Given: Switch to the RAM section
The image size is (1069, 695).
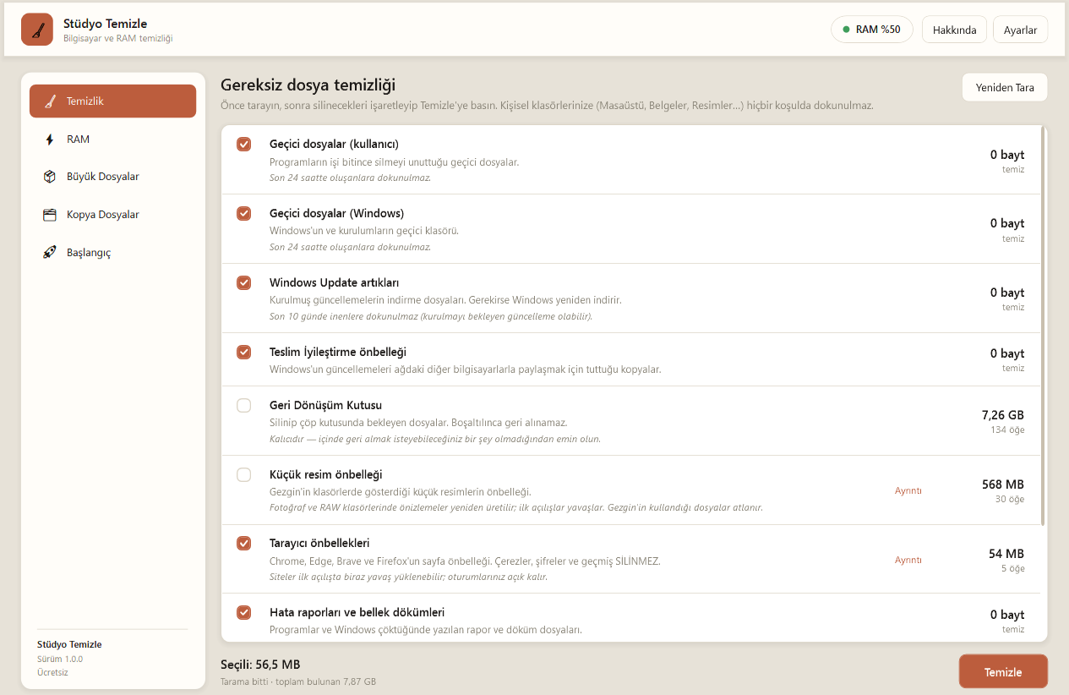Looking at the screenshot, I should [112, 140].
